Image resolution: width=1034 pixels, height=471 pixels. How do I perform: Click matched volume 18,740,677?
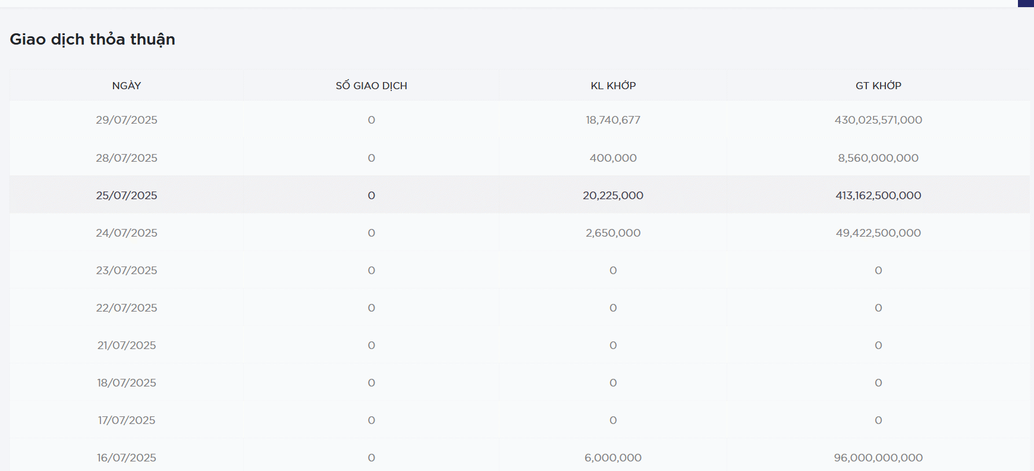pyautogui.click(x=613, y=120)
